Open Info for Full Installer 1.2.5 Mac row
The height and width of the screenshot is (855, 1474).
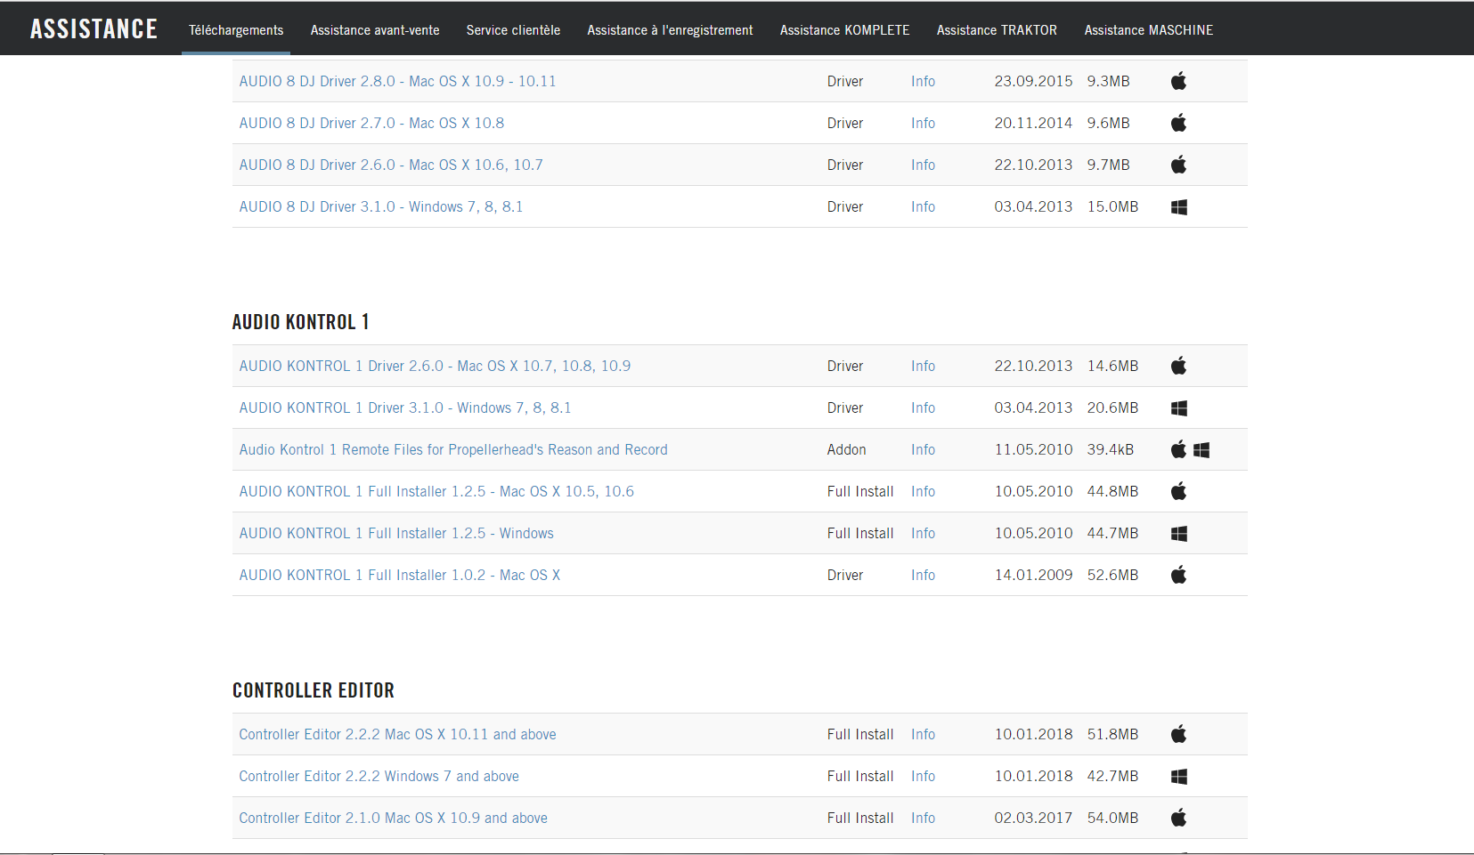(x=923, y=491)
